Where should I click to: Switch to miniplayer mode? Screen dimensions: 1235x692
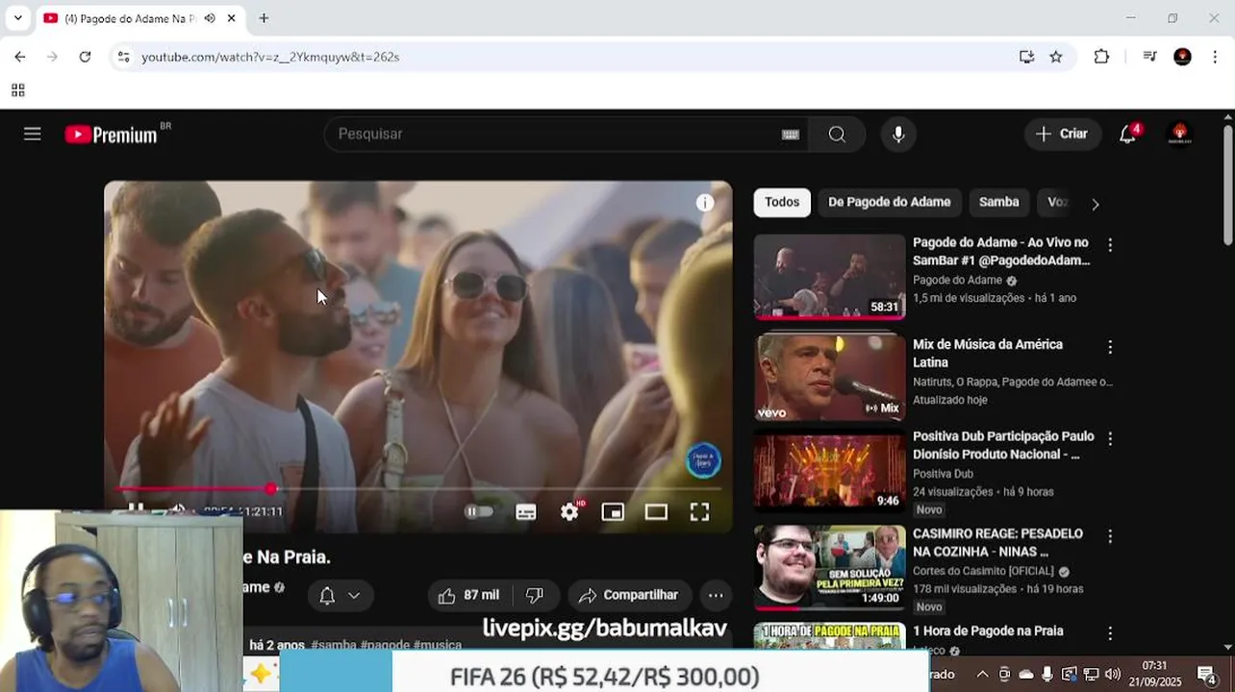(x=613, y=512)
